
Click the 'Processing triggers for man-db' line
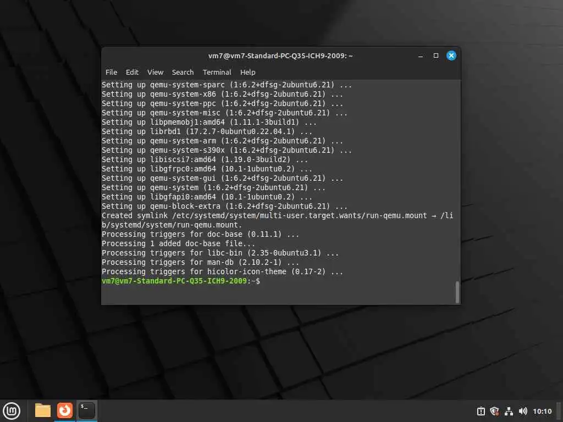pyautogui.click(x=200, y=262)
